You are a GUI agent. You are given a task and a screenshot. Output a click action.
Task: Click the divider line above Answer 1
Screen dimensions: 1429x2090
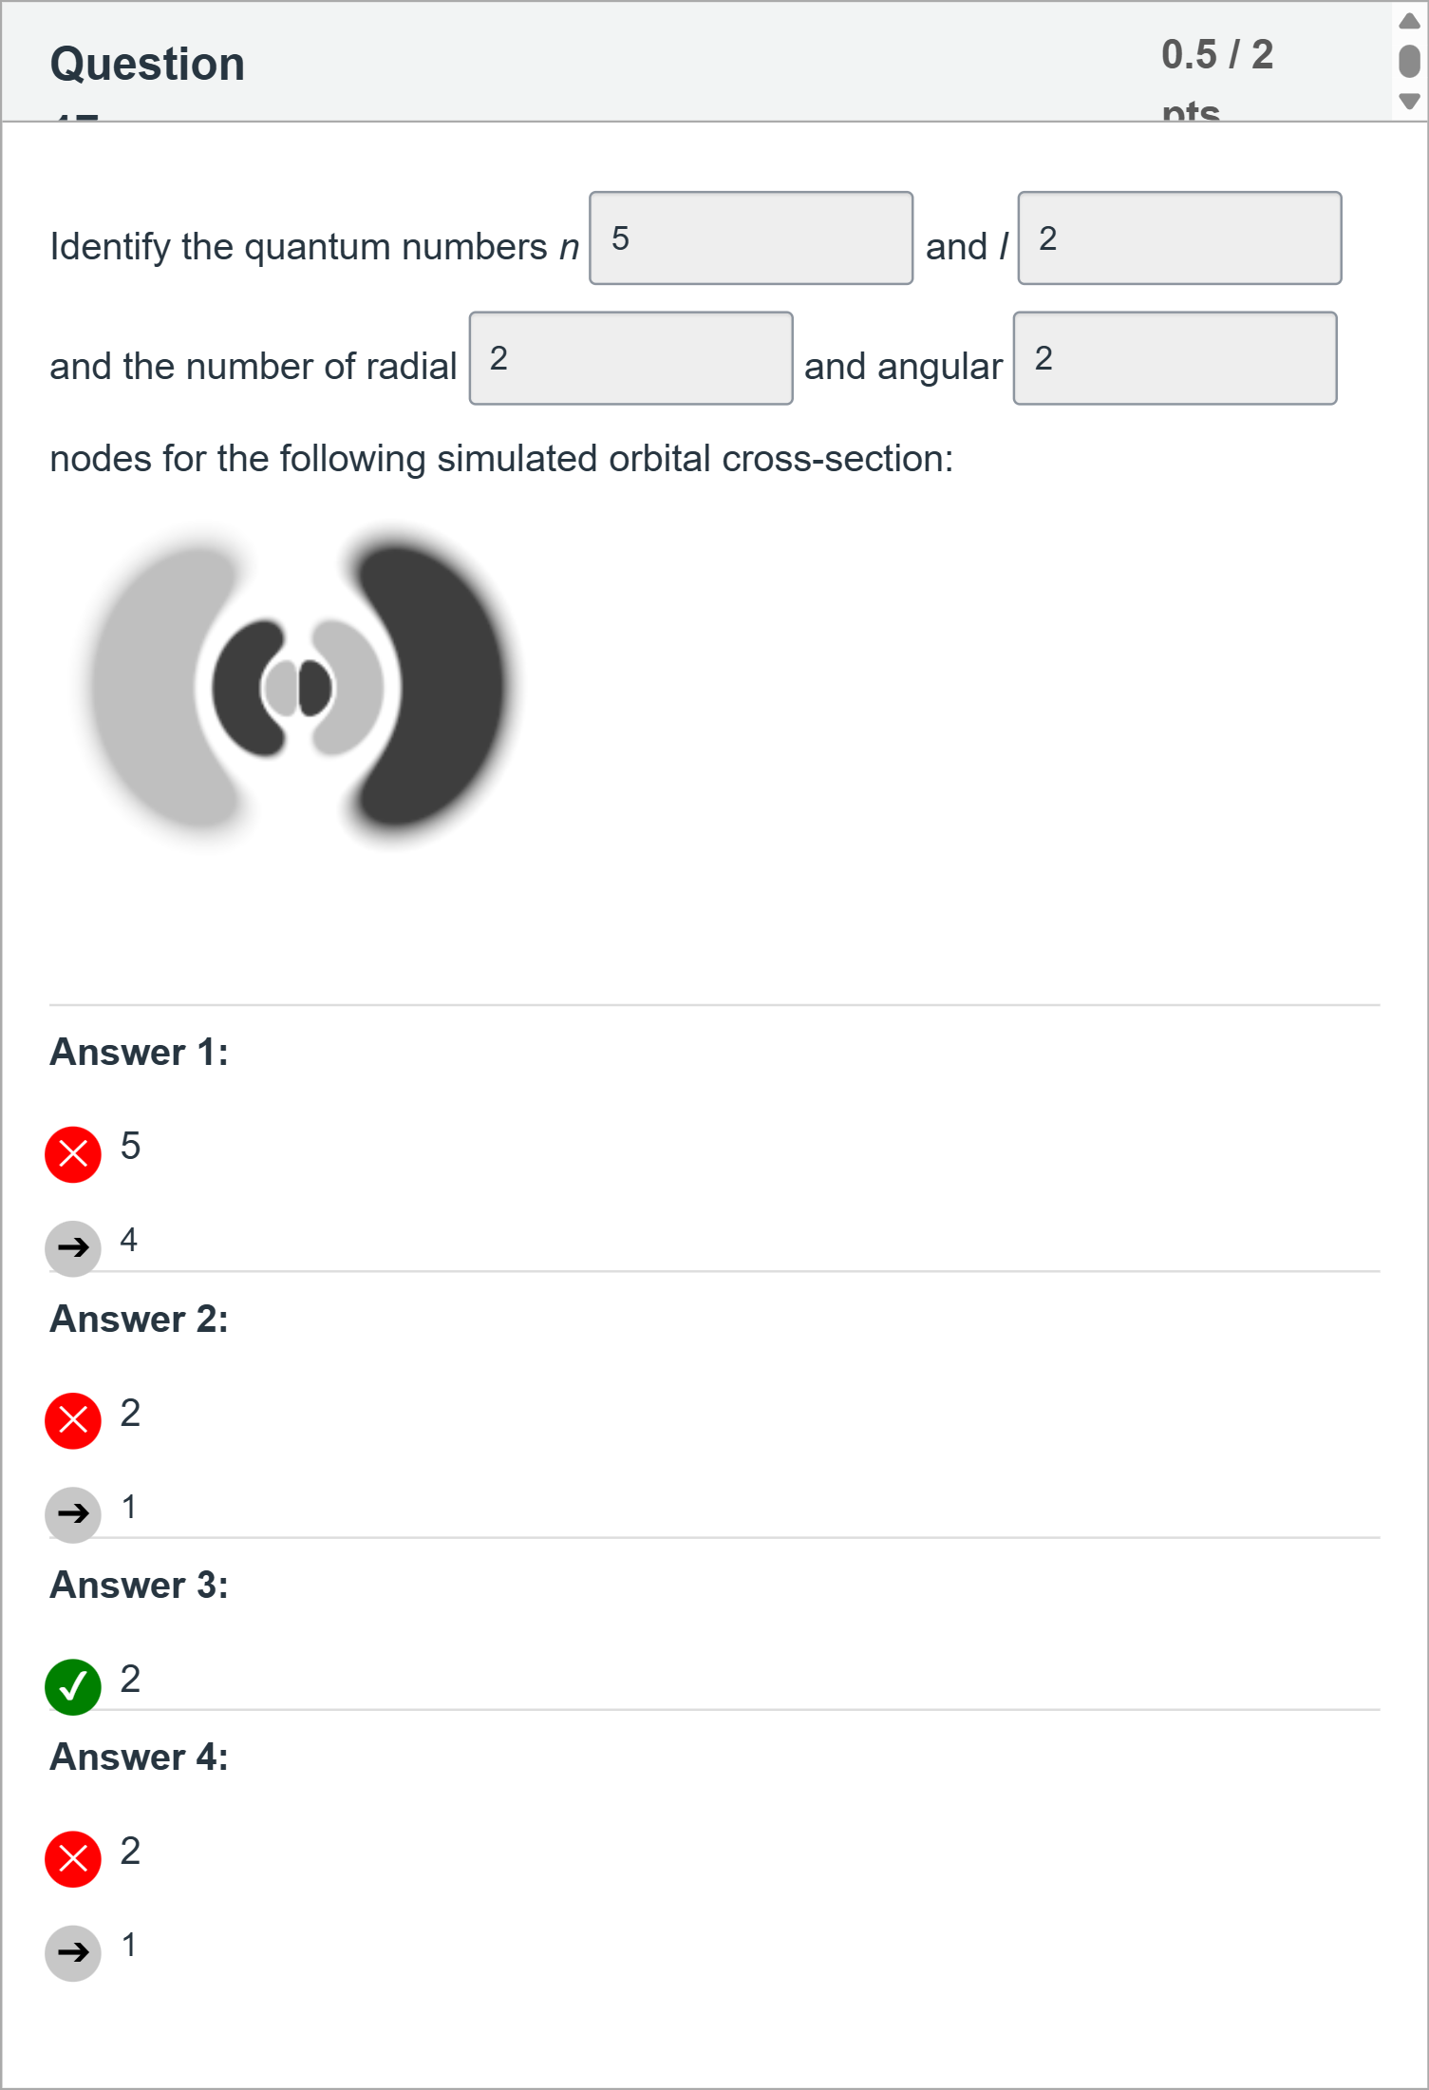pos(712,1004)
